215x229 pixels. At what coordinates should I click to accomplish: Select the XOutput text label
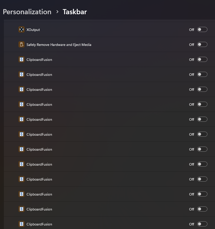click(x=33, y=30)
